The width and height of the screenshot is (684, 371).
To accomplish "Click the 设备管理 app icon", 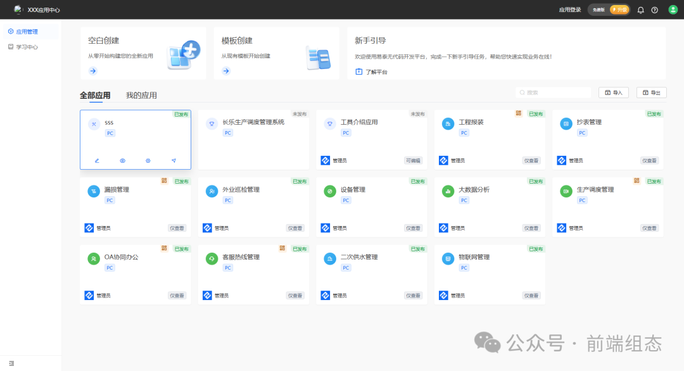I will [330, 191].
